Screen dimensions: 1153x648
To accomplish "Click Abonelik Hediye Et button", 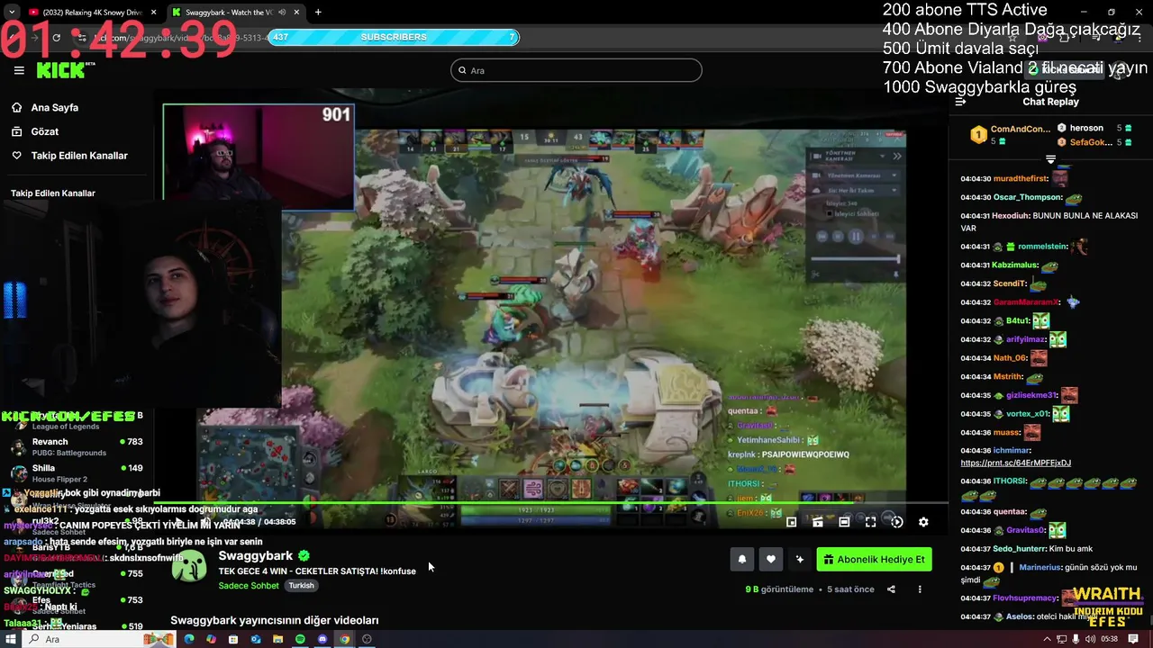I will click(x=874, y=559).
